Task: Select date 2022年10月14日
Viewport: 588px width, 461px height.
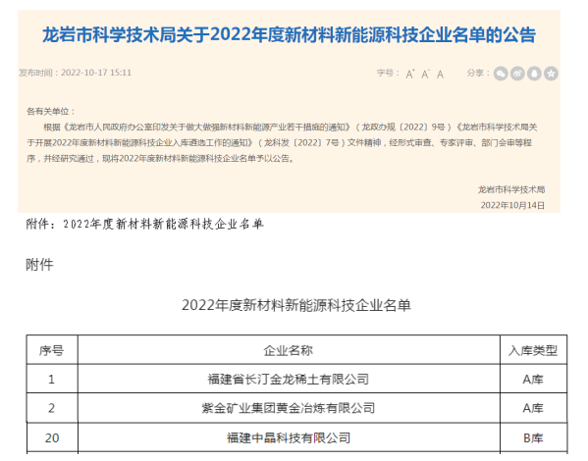Action: click(x=512, y=205)
